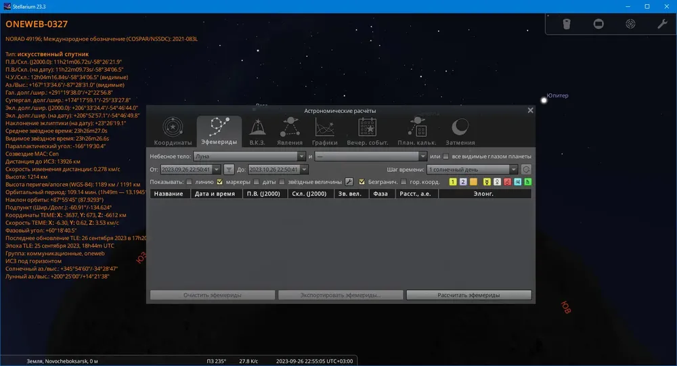Click the Рассчитать эфемериды button
This screenshot has width=677, height=366.
tap(468, 295)
